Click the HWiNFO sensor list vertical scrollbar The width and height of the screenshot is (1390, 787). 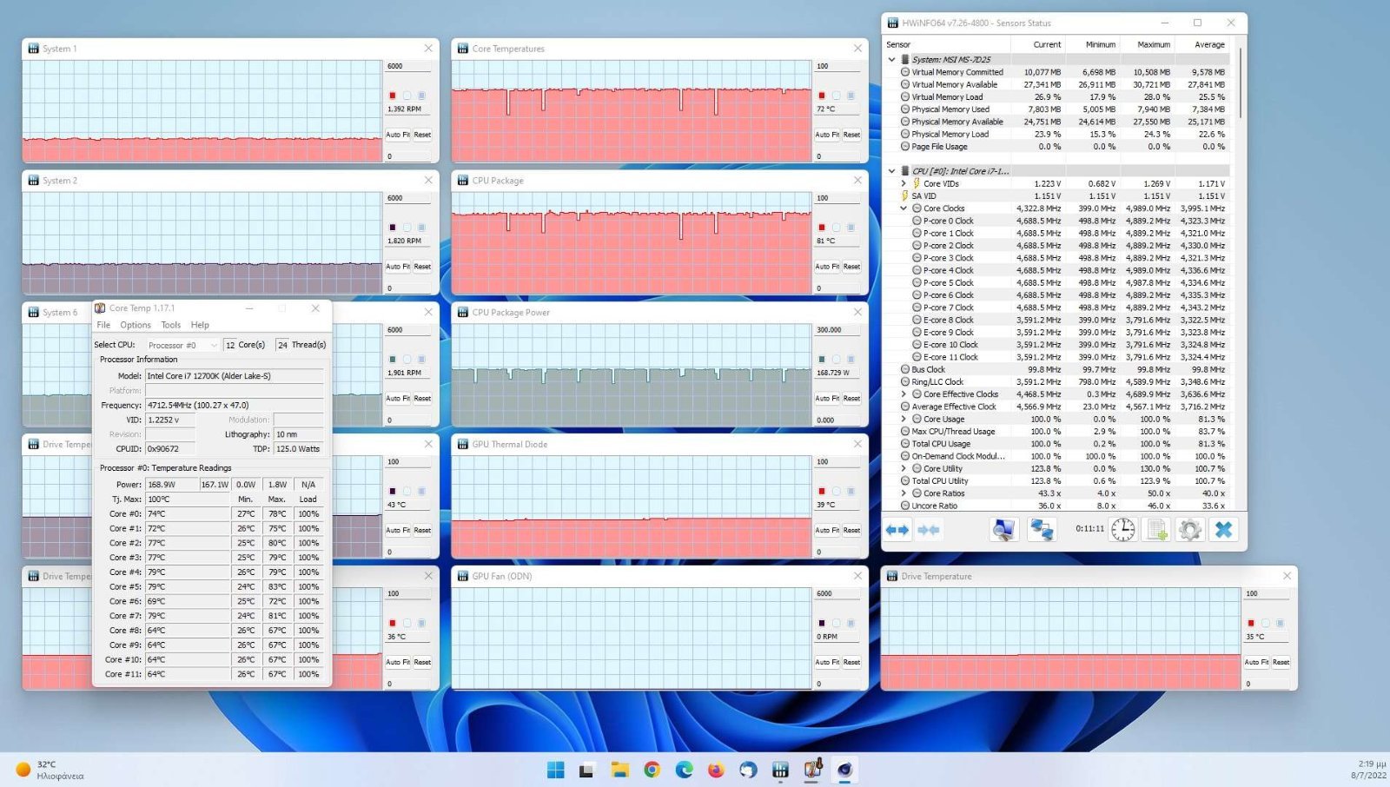click(x=1240, y=83)
